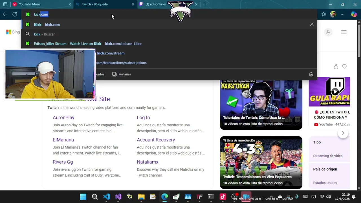Open the Account Recovery link
Viewport: 361px width, 203px height.
coord(156,140)
